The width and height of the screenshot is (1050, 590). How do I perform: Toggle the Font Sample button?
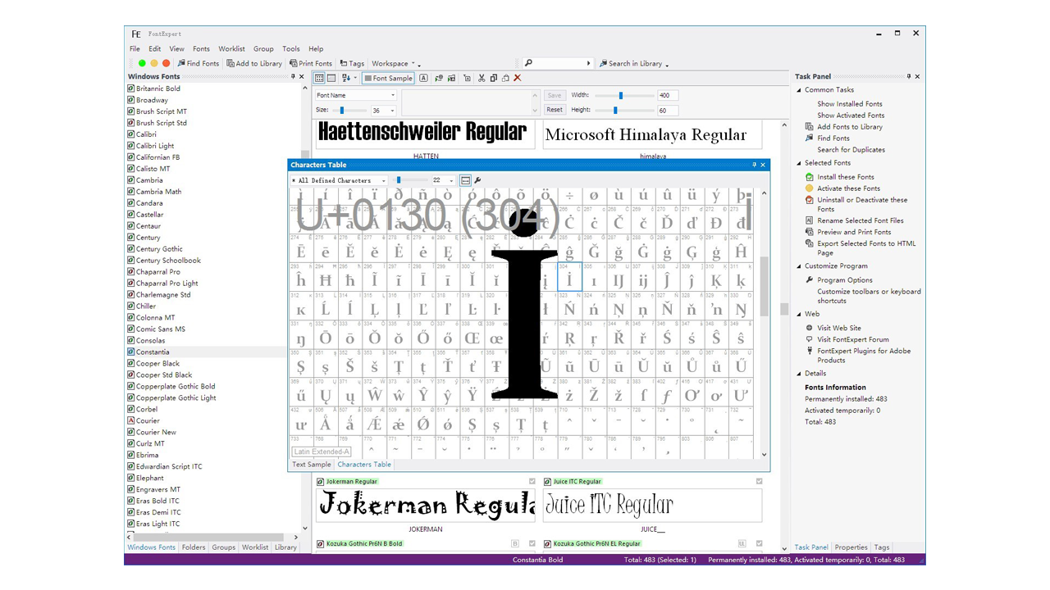(389, 78)
